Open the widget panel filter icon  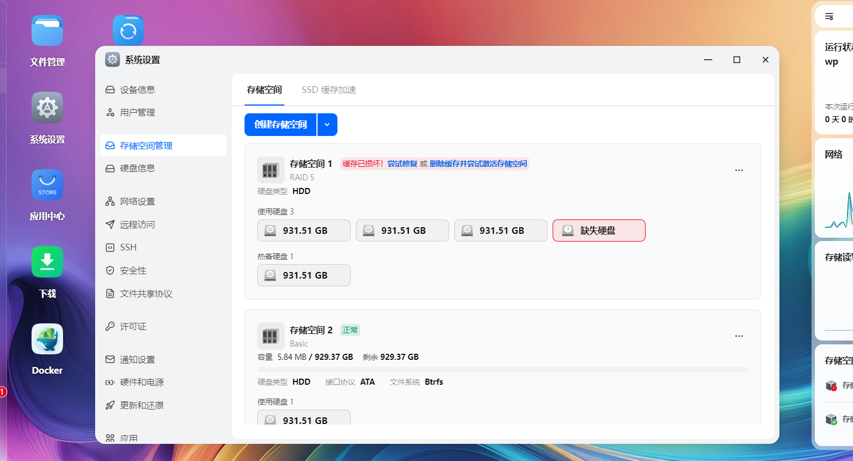coord(829,17)
